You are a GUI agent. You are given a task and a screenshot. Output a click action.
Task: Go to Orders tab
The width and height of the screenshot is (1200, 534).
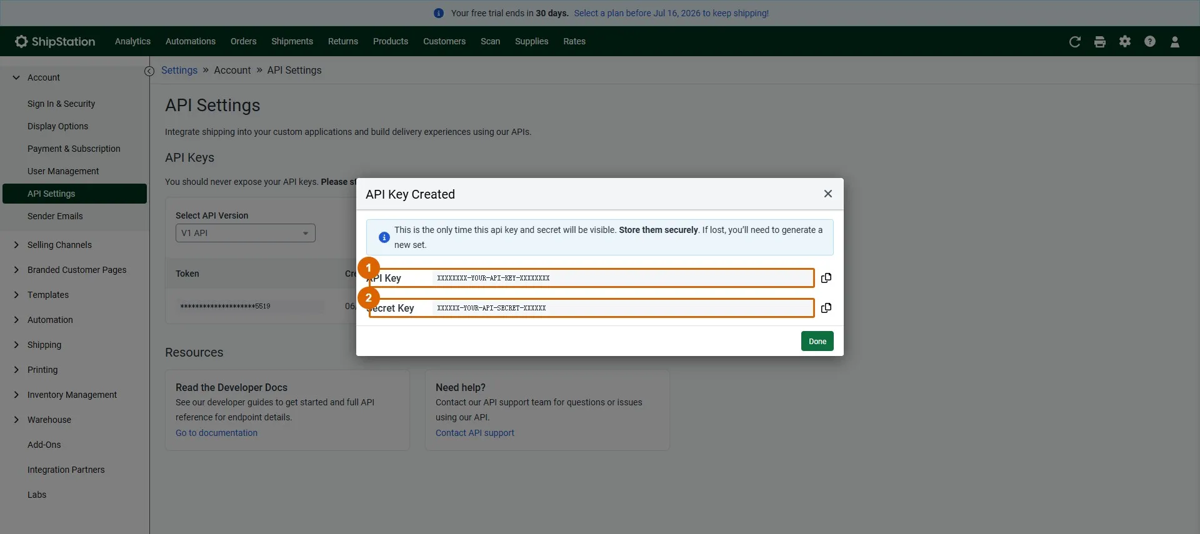point(243,41)
